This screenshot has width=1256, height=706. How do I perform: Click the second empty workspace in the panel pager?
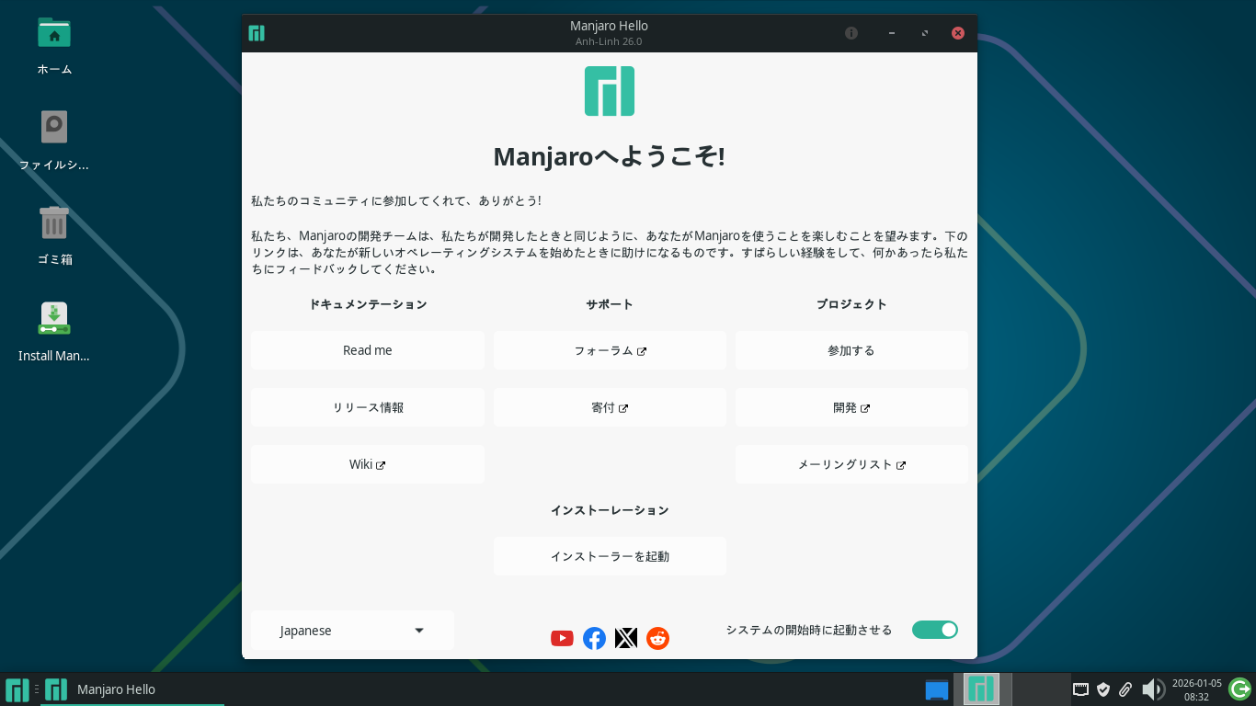[1041, 689]
